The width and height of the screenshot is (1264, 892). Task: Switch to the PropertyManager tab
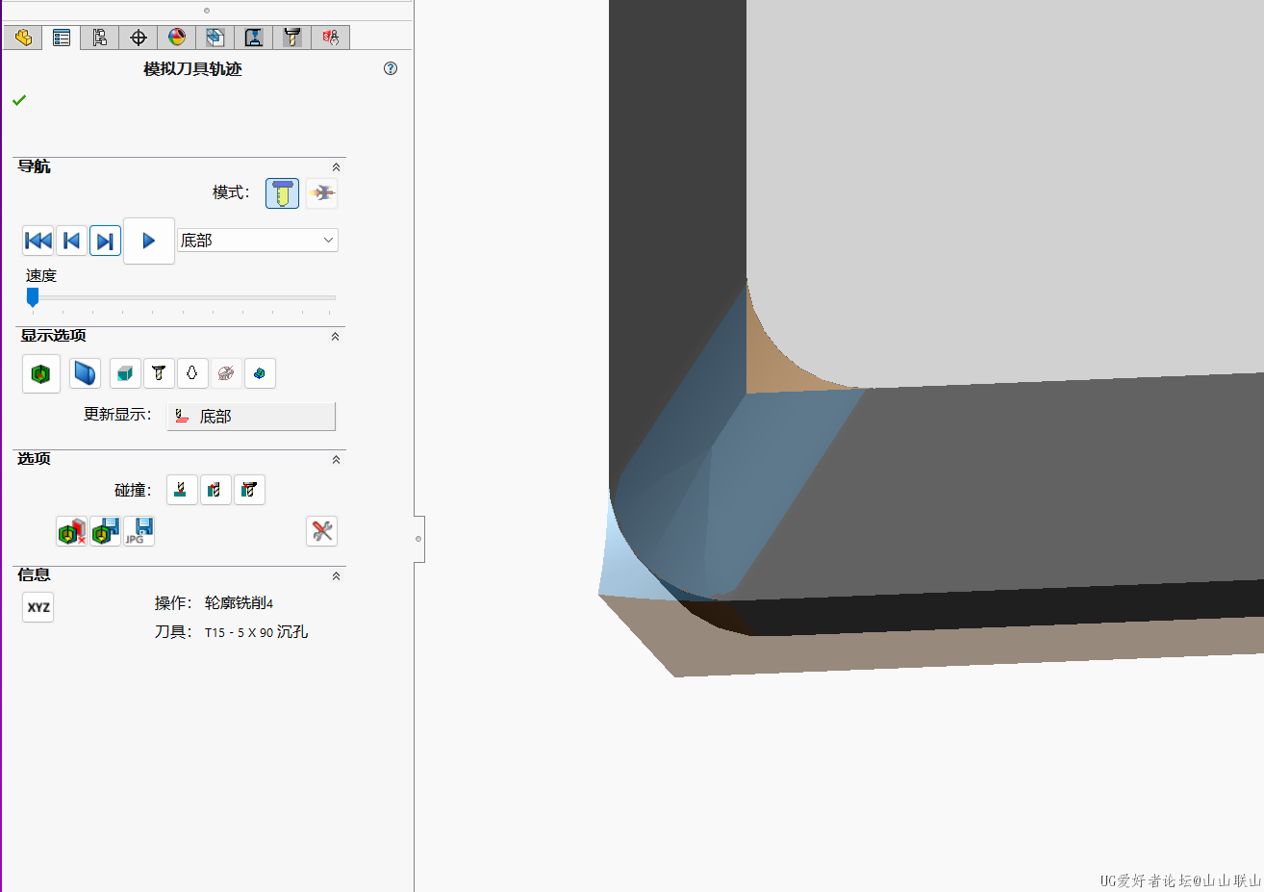(62, 38)
